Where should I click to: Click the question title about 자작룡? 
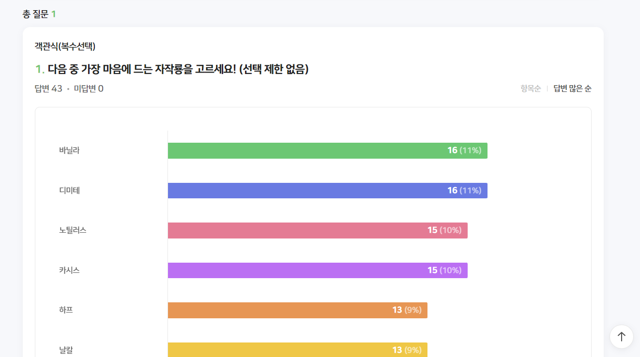(x=172, y=70)
